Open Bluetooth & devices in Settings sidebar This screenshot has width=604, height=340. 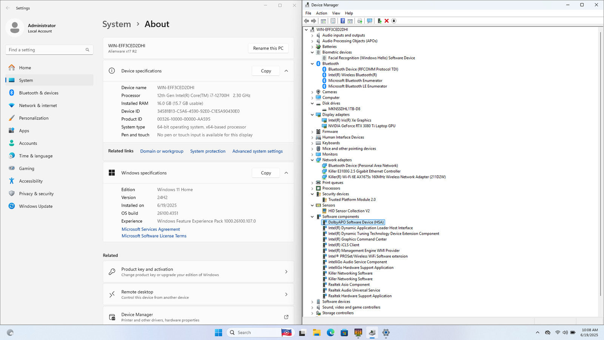(39, 93)
